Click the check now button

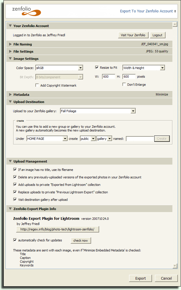(x=81, y=241)
